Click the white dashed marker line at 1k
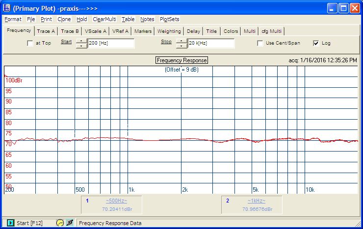Viewport: 363px width, 229px height. [128, 131]
